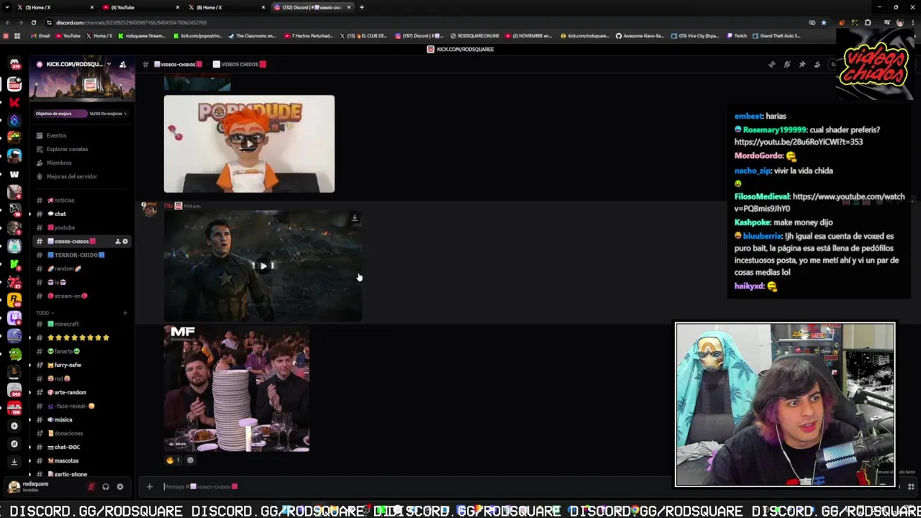Open server boost goal progress bar
This screenshot has height=518, width=921.
[81, 114]
